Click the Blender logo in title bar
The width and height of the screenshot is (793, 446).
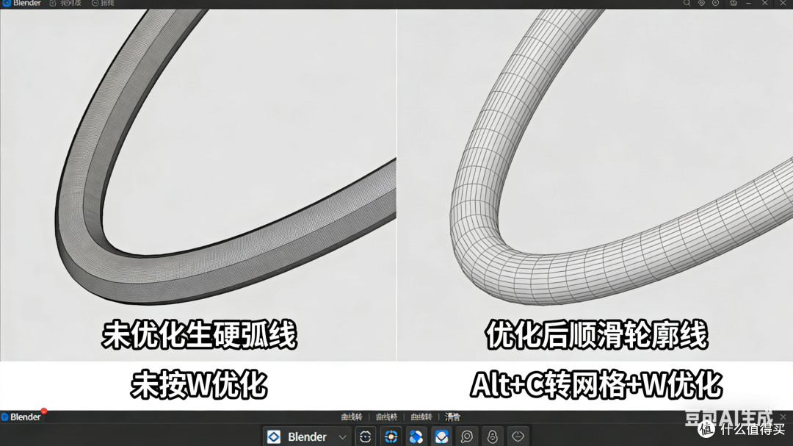click(7, 3)
